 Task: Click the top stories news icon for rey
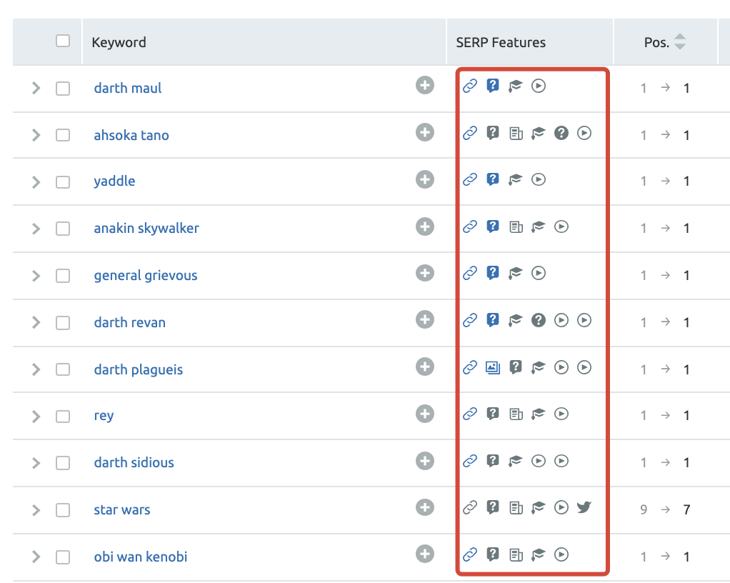click(x=516, y=414)
